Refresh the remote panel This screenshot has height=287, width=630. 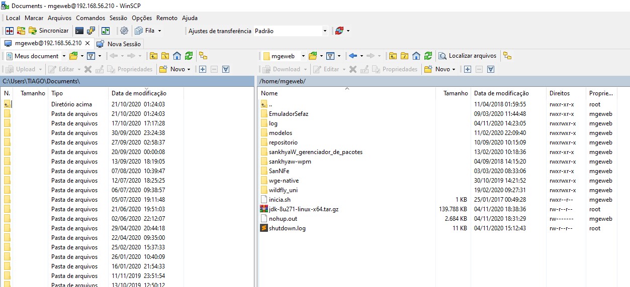[428, 56]
